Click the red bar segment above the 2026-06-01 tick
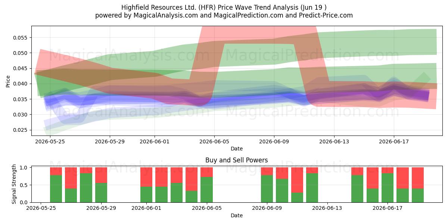Viewport: 448px width, 224px height. (146, 177)
